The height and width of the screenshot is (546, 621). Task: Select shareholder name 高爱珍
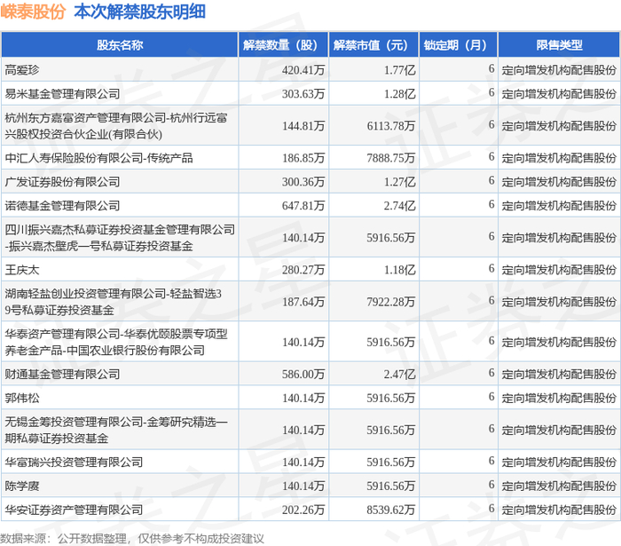pos(22,70)
